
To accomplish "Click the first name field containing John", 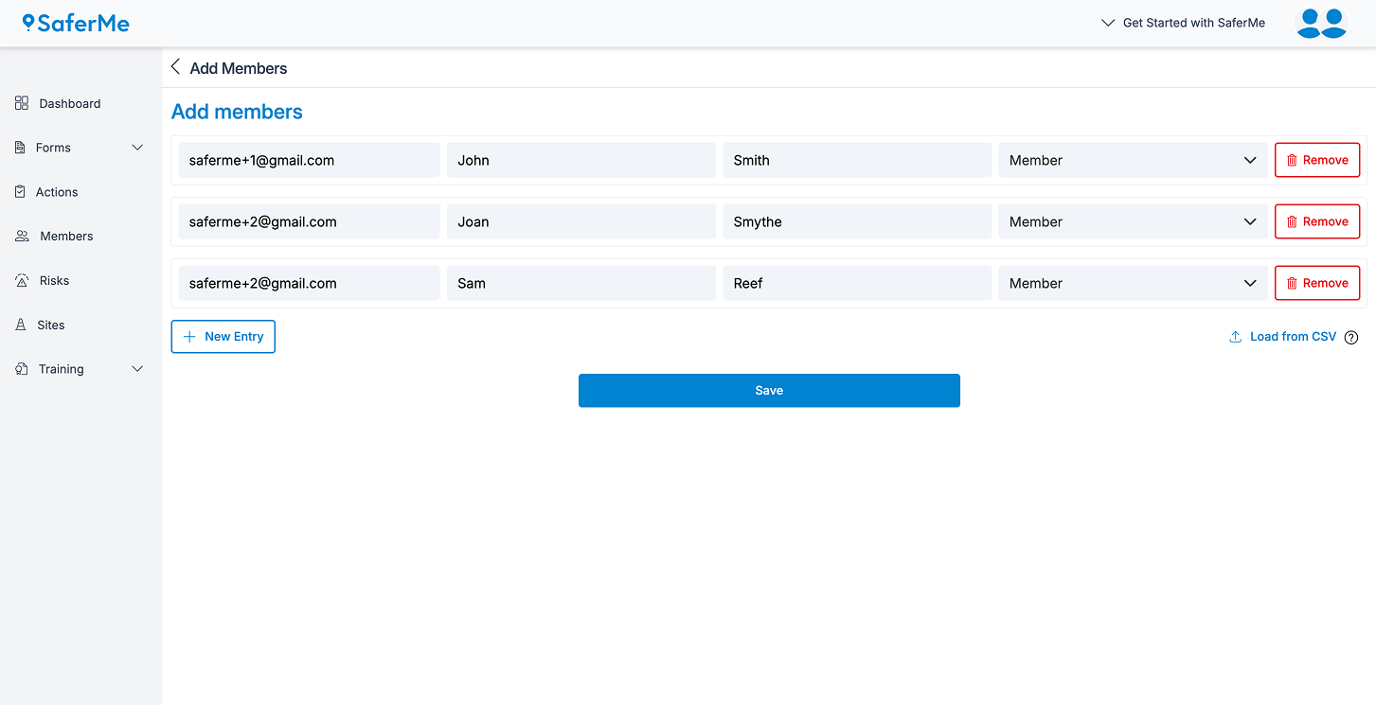I will point(581,159).
